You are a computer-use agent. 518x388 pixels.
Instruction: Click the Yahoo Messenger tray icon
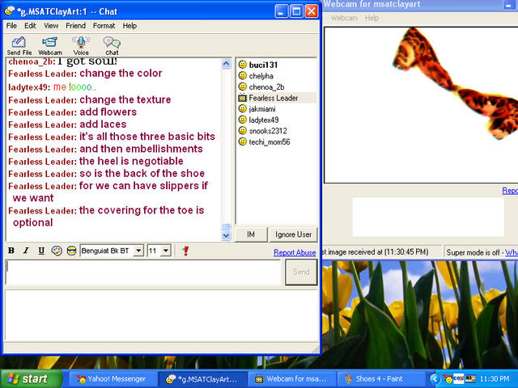(x=448, y=379)
